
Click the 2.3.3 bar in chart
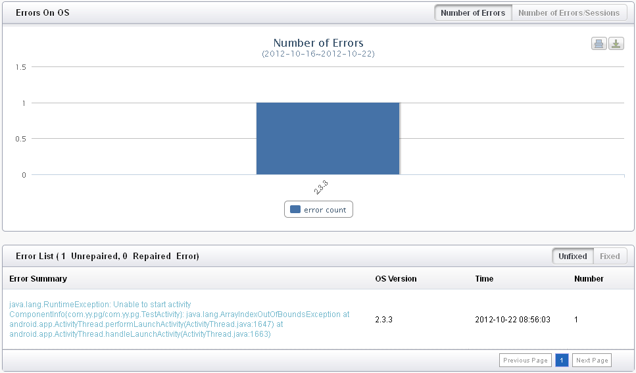(328, 138)
